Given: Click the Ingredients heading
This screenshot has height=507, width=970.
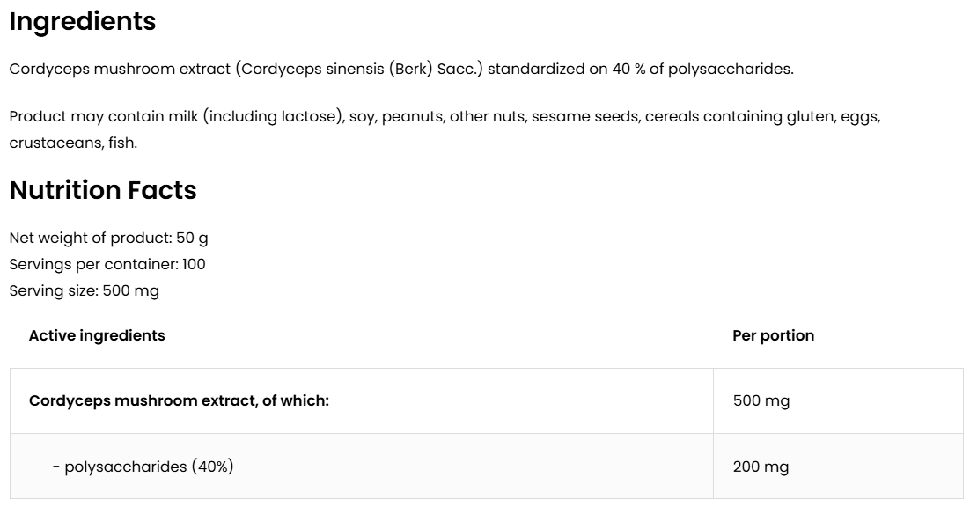Looking at the screenshot, I should [x=82, y=22].
